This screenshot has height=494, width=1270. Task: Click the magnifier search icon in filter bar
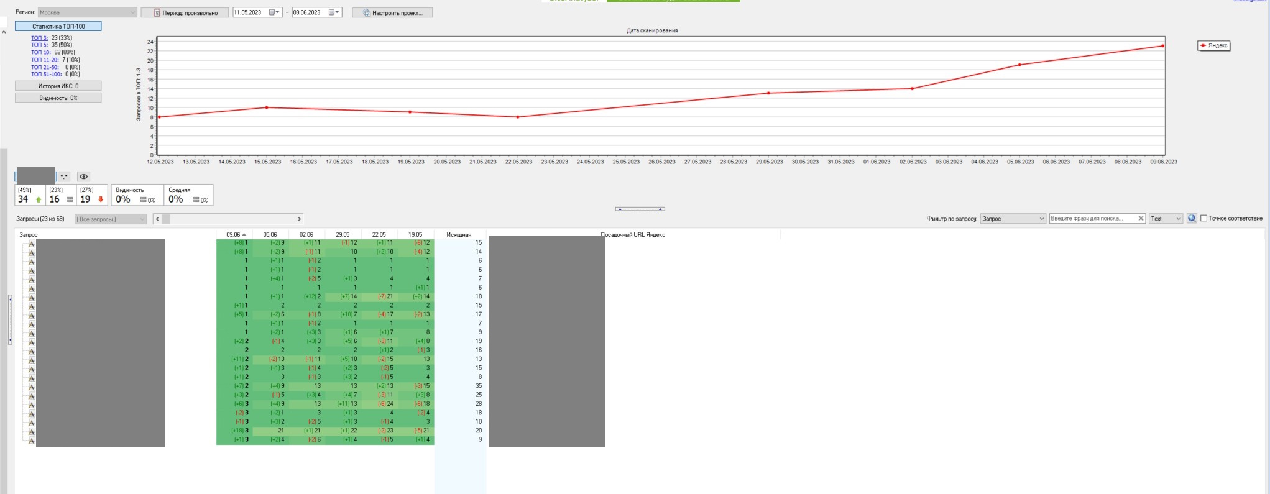tap(1191, 219)
